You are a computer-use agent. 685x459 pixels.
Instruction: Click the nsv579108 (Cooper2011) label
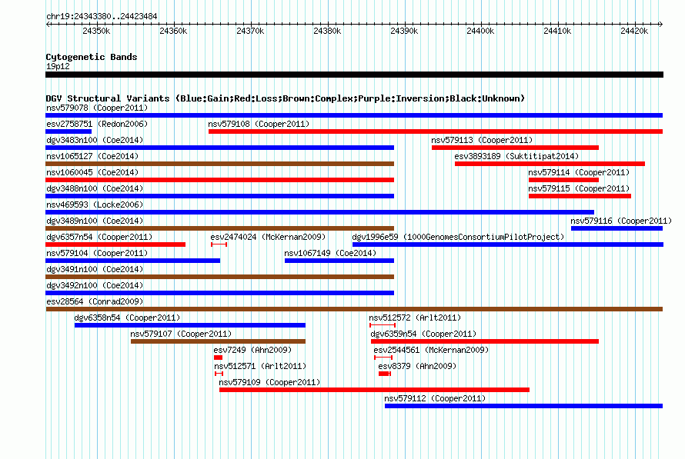click(x=259, y=124)
